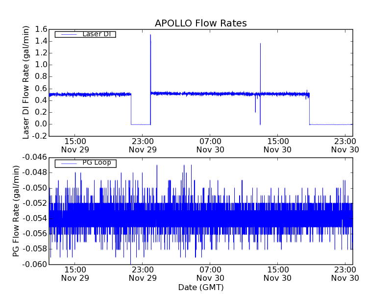Viewport: 392px width, 294px height.
Task: Click the -0.056 tick label on the PG axis
Action: [x=35, y=234]
